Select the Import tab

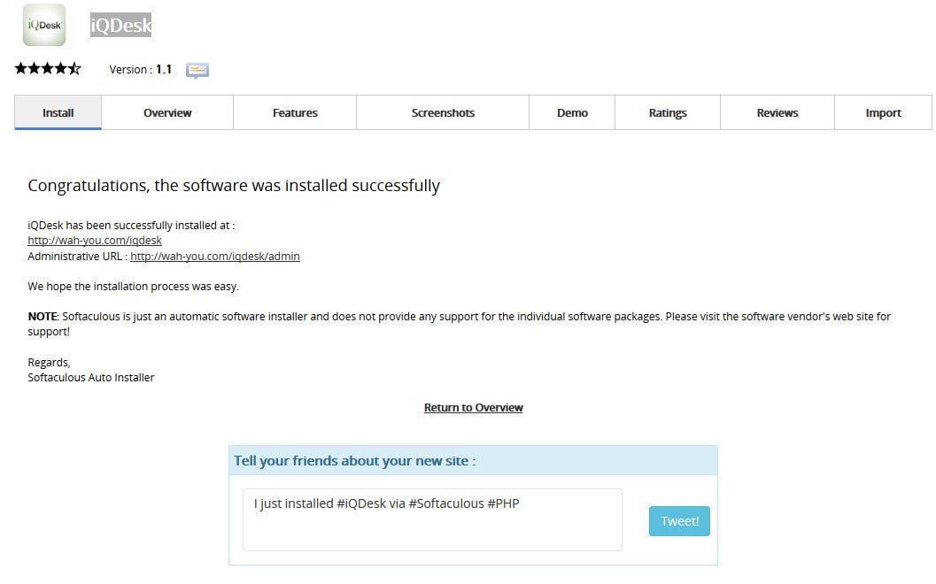coord(883,112)
